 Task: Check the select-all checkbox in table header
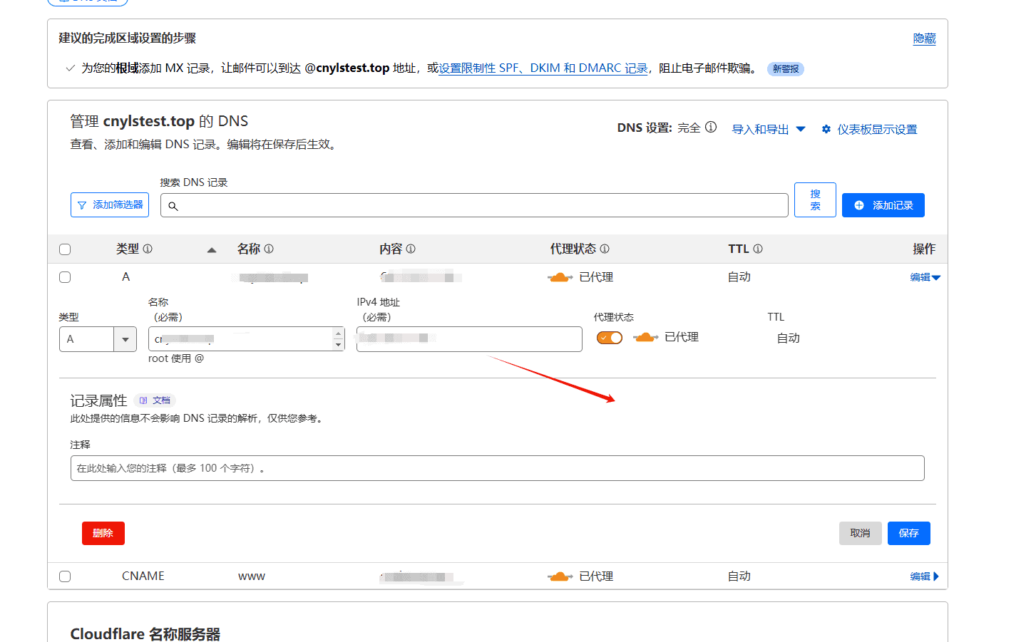(65, 249)
